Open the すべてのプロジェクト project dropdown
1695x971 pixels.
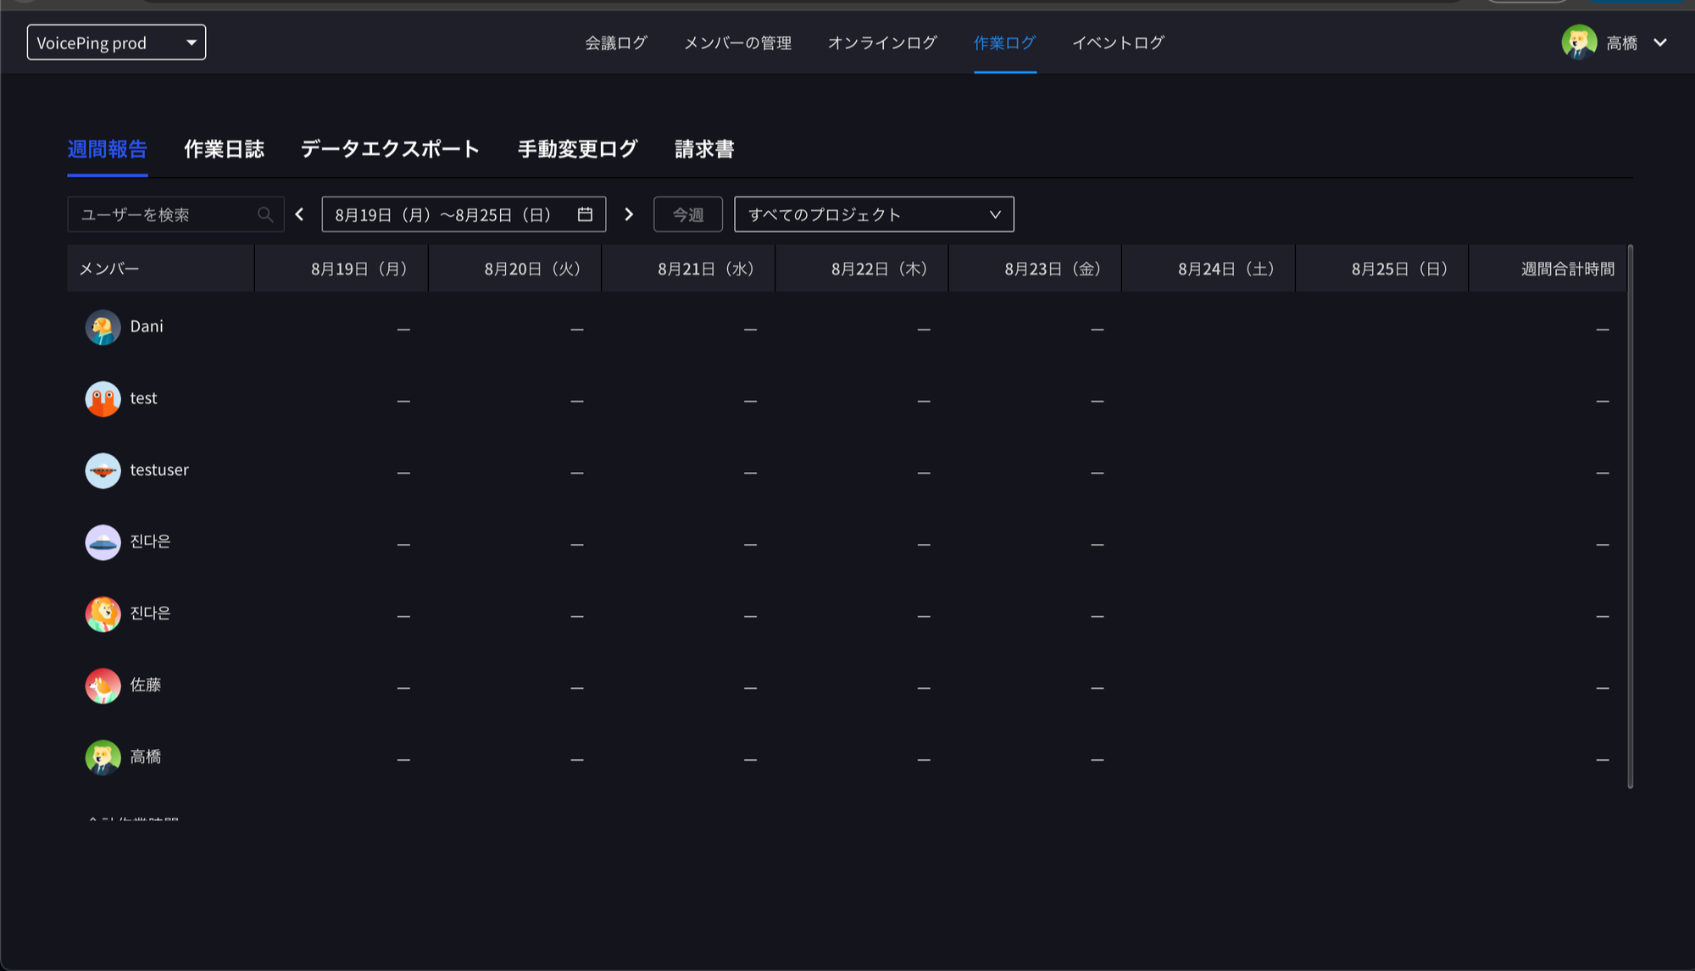pyautogui.click(x=874, y=214)
